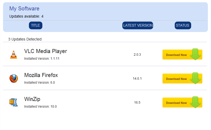
Task: Click the green arrow in WinZip's row
Action: (196, 102)
